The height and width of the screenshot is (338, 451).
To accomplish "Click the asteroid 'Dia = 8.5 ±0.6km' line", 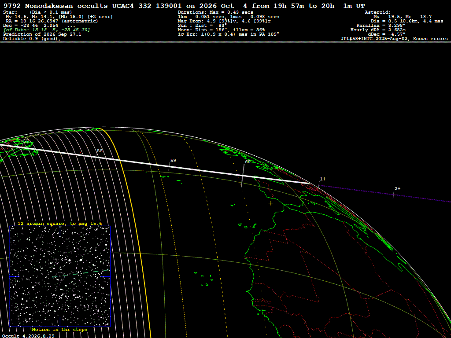I will (407, 21).
